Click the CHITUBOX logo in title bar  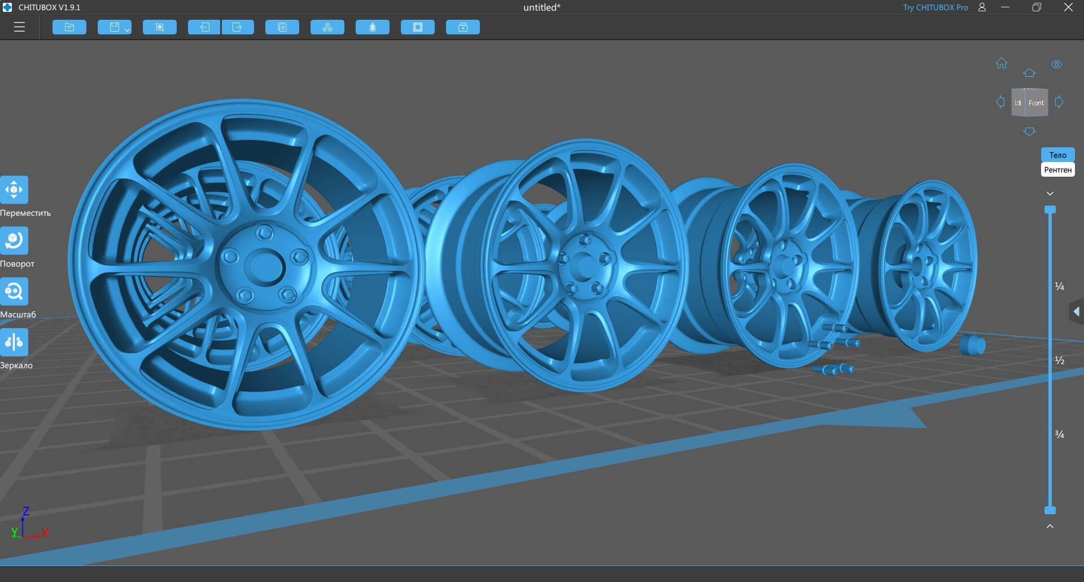pos(7,7)
